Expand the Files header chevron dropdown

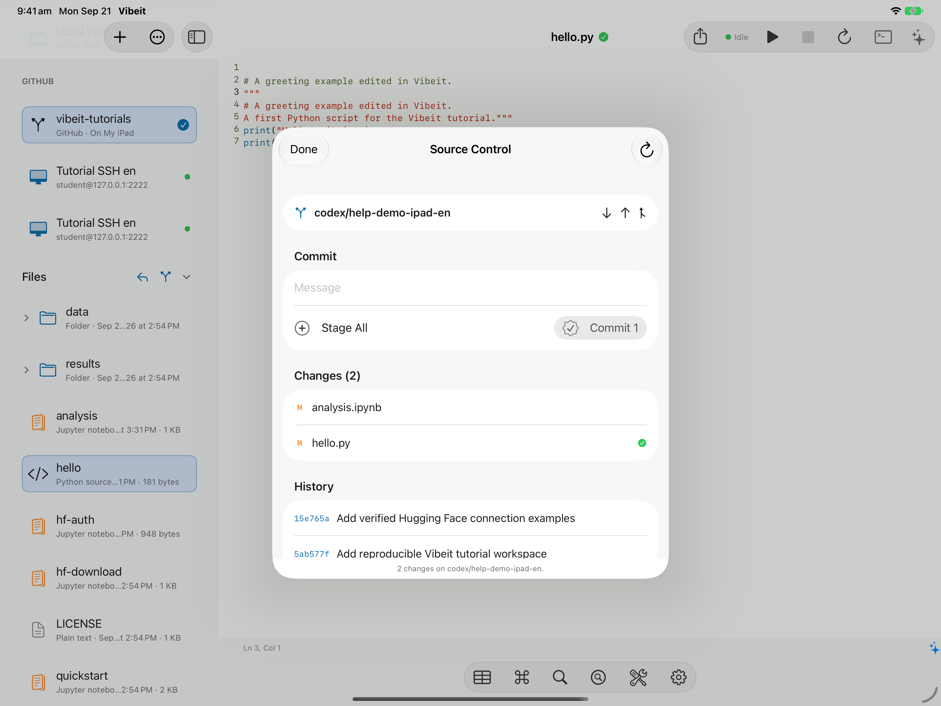coord(186,277)
